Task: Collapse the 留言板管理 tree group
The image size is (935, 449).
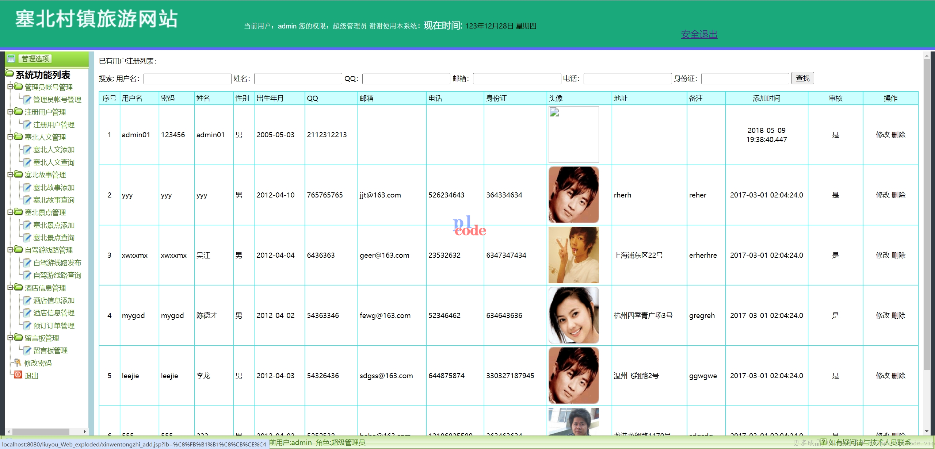Action: point(10,338)
